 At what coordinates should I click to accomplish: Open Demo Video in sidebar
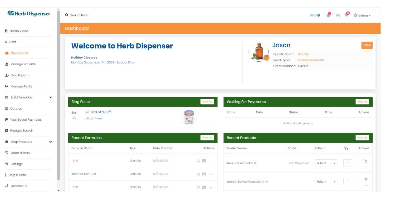pos(17,31)
